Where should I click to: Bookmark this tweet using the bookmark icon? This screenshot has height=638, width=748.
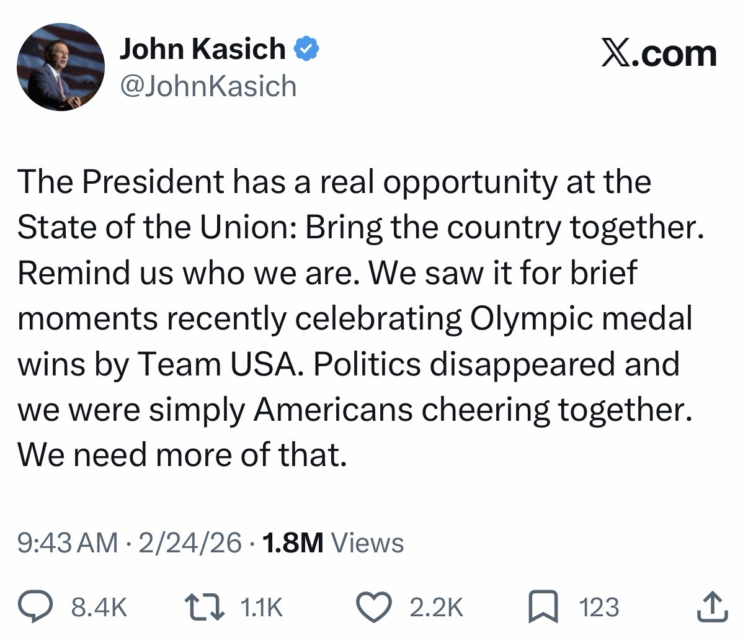pos(544,607)
